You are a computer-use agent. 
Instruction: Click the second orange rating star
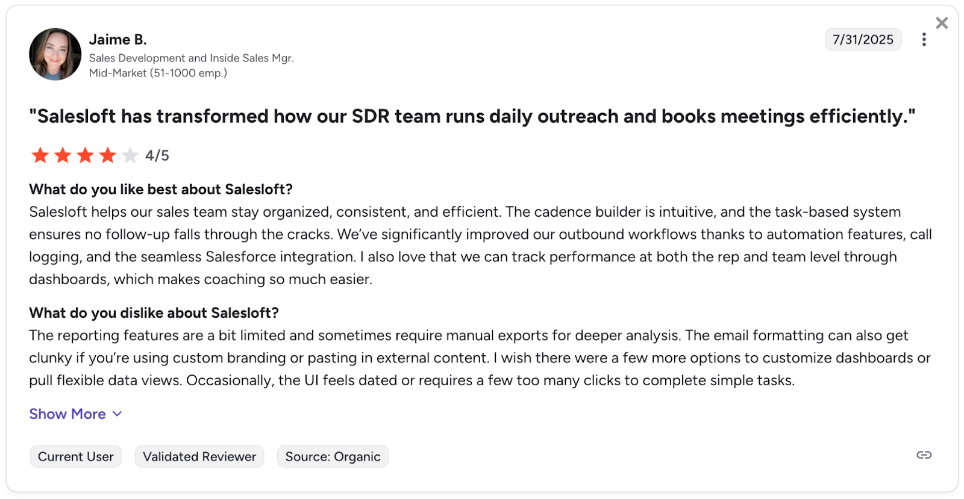point(63,155)
